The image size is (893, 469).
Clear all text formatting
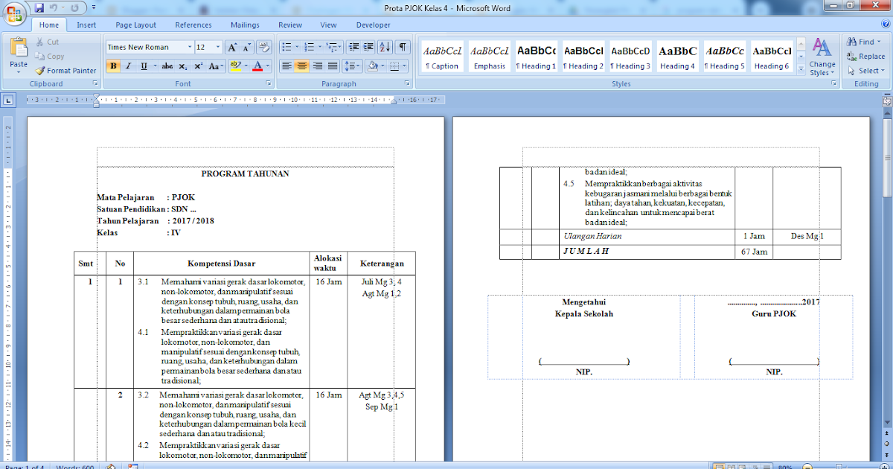point(263,47)
